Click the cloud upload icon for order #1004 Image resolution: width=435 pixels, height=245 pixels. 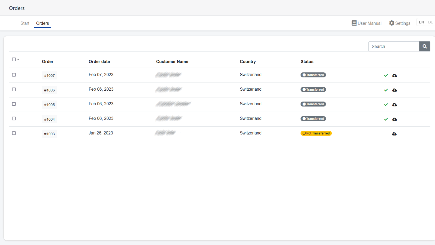pos(394,119)
